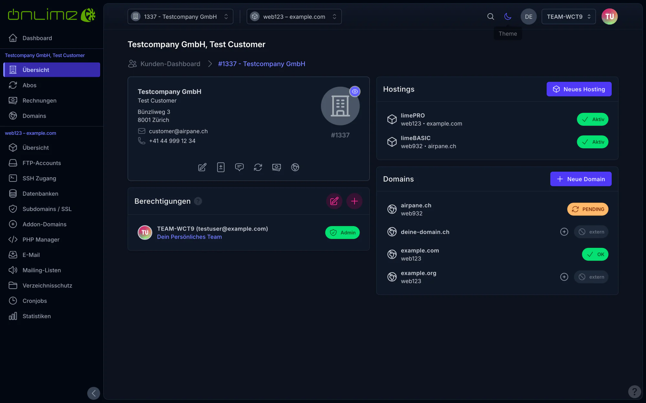Click document icon in customer card

coord(221,167)
